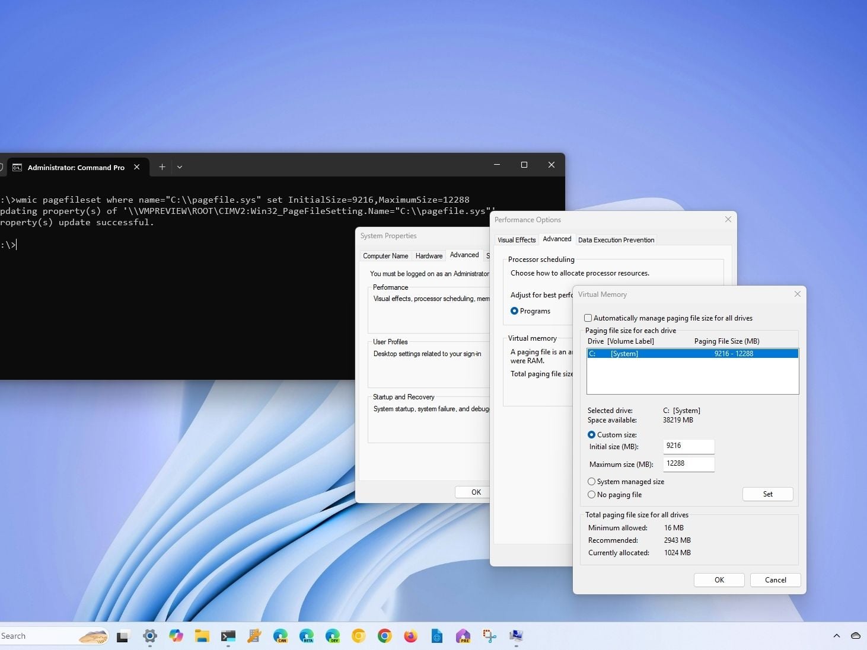Launch Google Chrome from the taskbar
The height and width of the screenshot is (650, 867).
385,636
